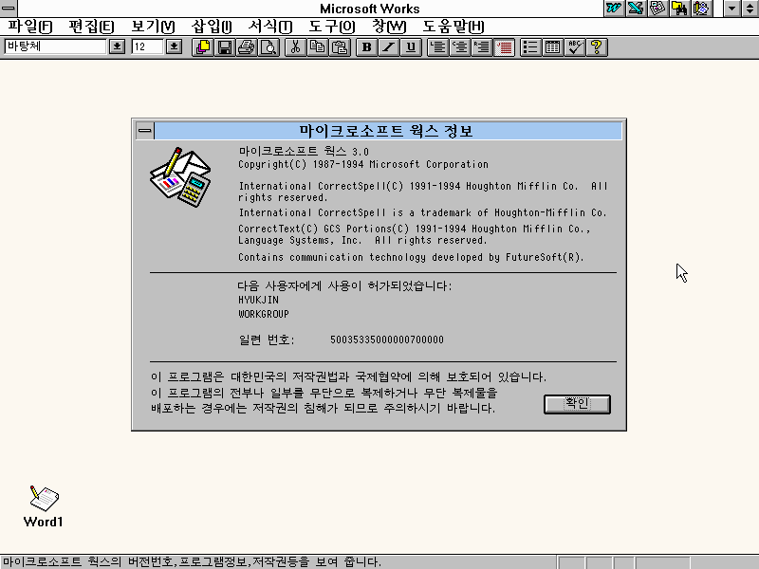Click the Cut scissors icon
Screen dimensions: 759x569
(295, 46)
